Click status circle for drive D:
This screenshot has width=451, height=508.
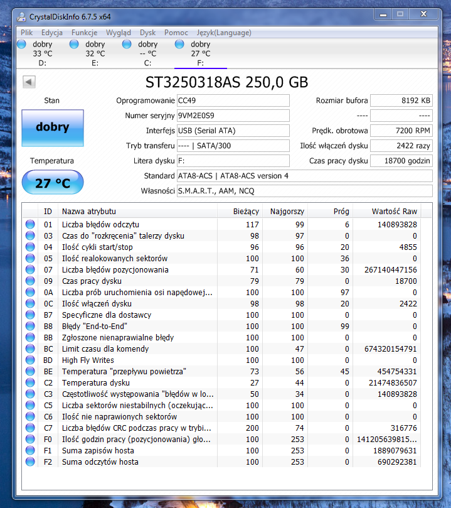(22, 44)
